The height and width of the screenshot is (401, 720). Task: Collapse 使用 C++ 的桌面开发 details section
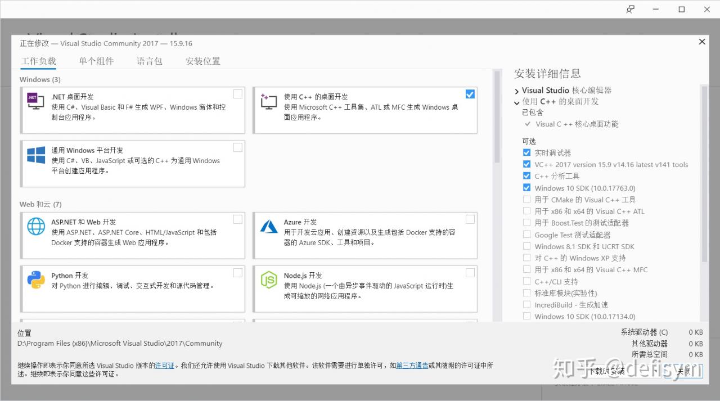click(517, 102)
